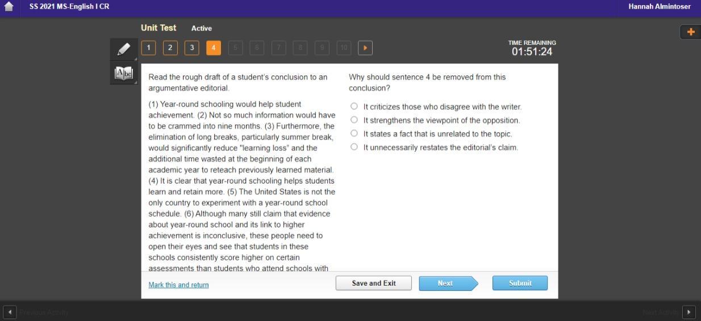The width and height of the screenshot is (701, 321).
Task: Choose 'It strengthens the viewpoint' answer
Action: 354,120
